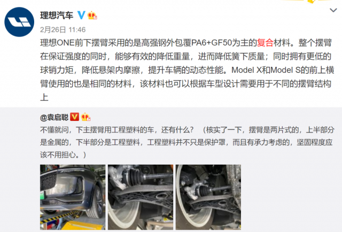Image resolution: width=342 pixels, height=232 pixels.
Task: Open the car front bumper photo thumbnail
Action: coord(73,197)
